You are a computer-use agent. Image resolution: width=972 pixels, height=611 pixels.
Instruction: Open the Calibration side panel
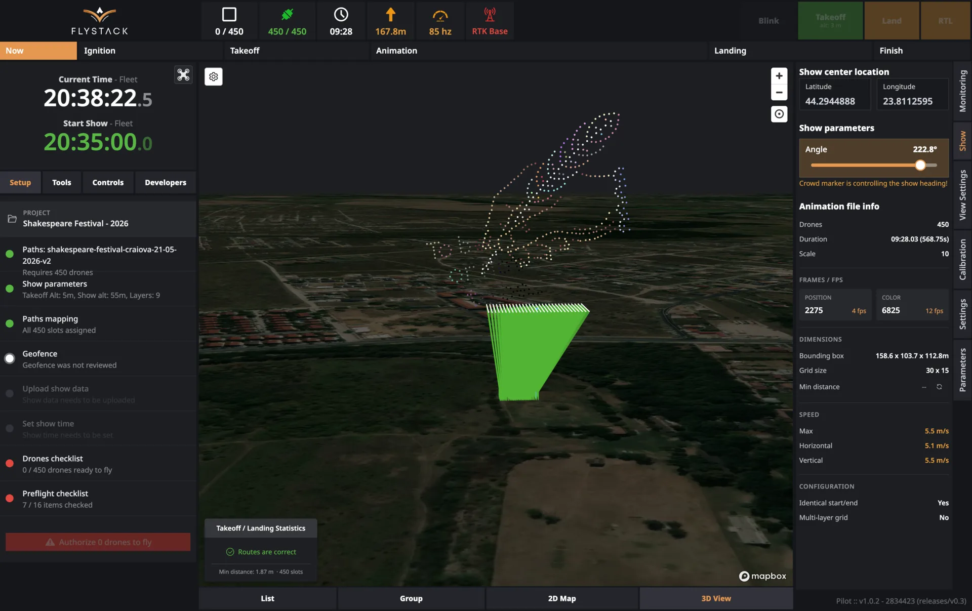[x=962, y=259]
